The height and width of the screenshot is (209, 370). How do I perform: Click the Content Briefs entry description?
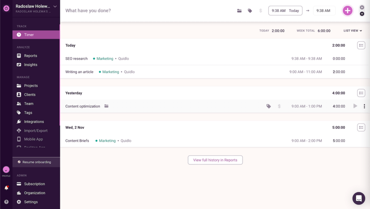pyautogui.click(x=77, y=141)
